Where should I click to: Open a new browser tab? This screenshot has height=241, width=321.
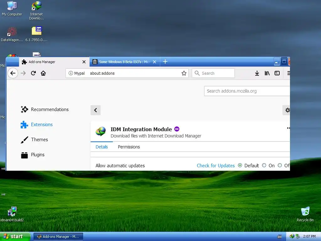click(x=165, y=62)
